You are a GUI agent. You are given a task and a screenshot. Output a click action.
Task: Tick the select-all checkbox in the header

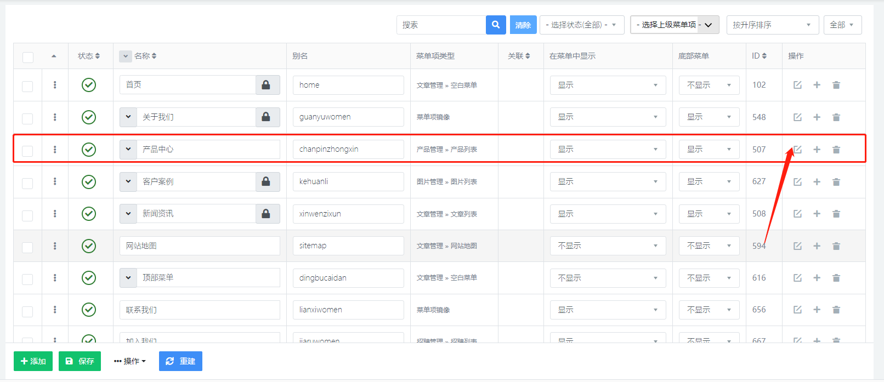(x=28, y=57)
